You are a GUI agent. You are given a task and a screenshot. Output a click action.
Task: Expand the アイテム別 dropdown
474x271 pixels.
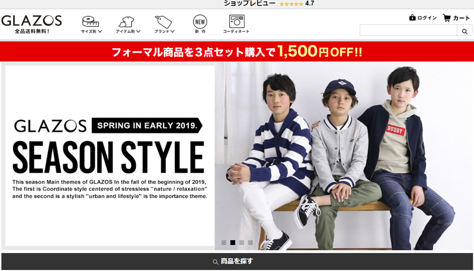click(128, 31)
